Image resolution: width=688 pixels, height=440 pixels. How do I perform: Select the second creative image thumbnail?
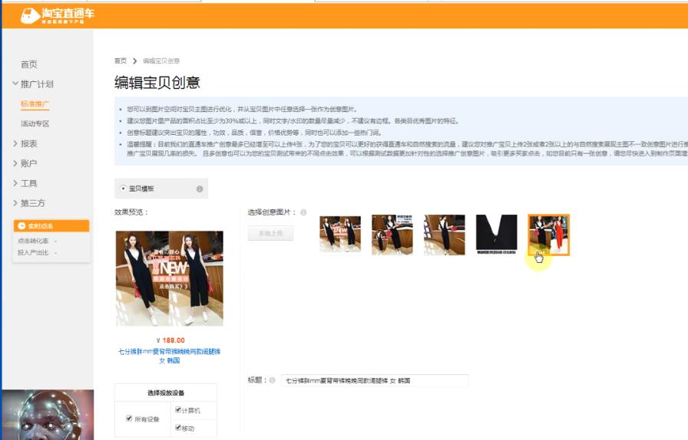[392, 234]
